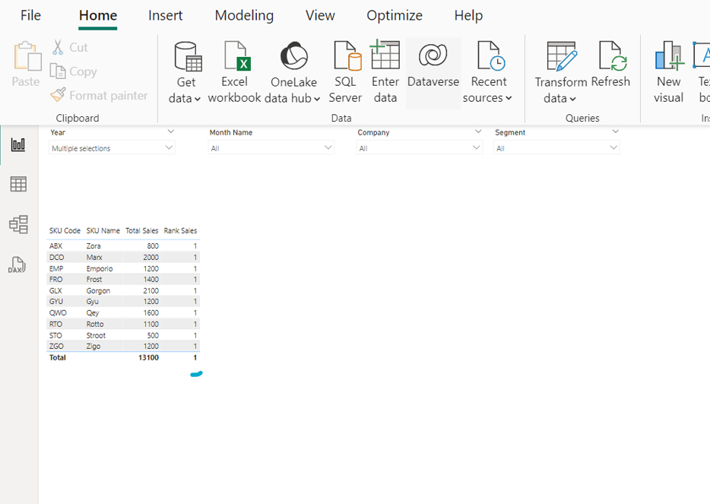The height and width of the screenshot is (504, 710).
Task: Switch to Report view
Action: 18,145
